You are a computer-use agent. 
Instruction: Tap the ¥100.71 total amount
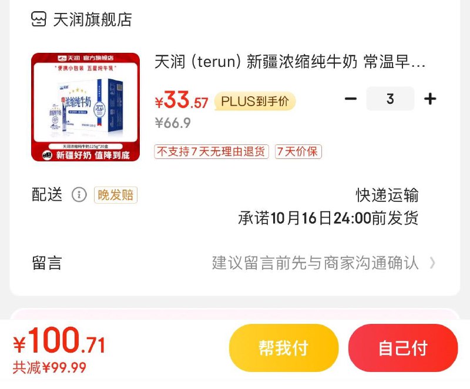(59, 341)
